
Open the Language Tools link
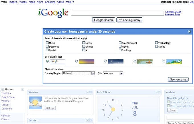pyautogui.click(x=173, y=14)
